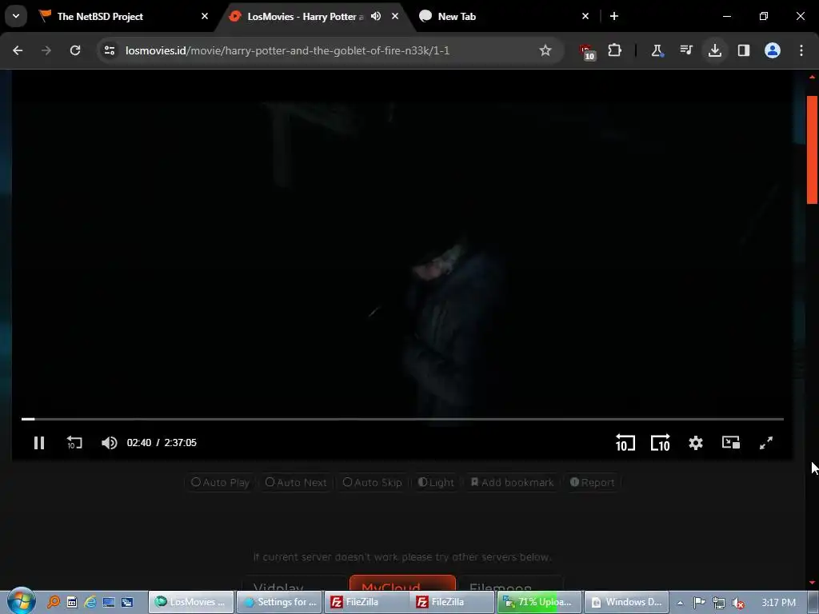Open Action Center flag tray icon
This screenshot has width=819, height=614.
coord(699,603)
